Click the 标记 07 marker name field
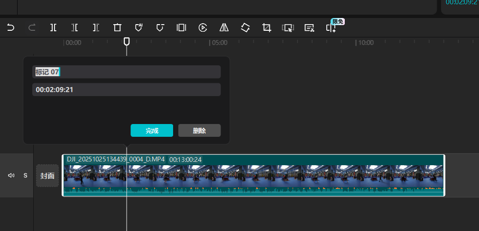The width and height of the screenshot is (479, 231). [126, 72]
